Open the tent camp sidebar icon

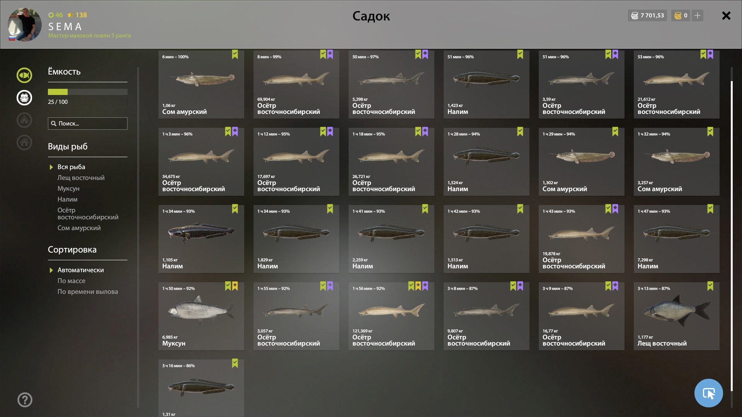(x=24, y=120)
